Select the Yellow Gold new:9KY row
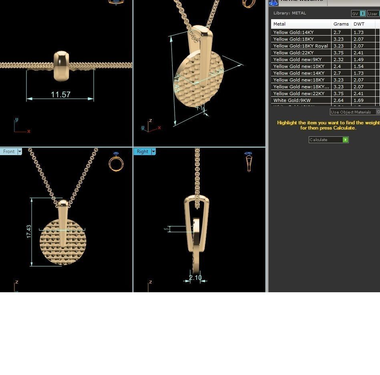This screenshot has width=380, height=375. pyautogui.click(x=325, y=59)
